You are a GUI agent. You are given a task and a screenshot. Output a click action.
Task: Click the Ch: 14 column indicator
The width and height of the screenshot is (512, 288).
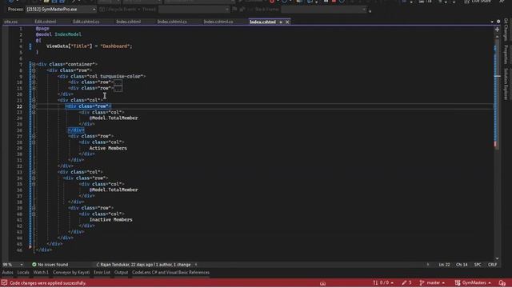coord(462,265)
